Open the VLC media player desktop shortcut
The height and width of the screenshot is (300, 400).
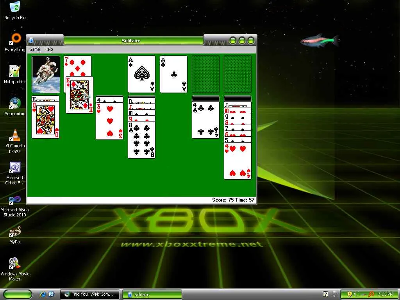click(x=15, y=141)
